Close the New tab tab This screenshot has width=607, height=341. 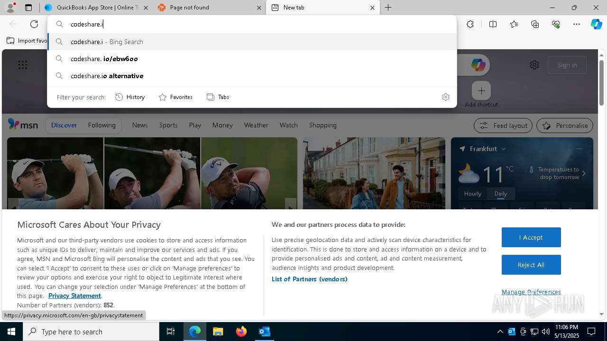[372, 8]
